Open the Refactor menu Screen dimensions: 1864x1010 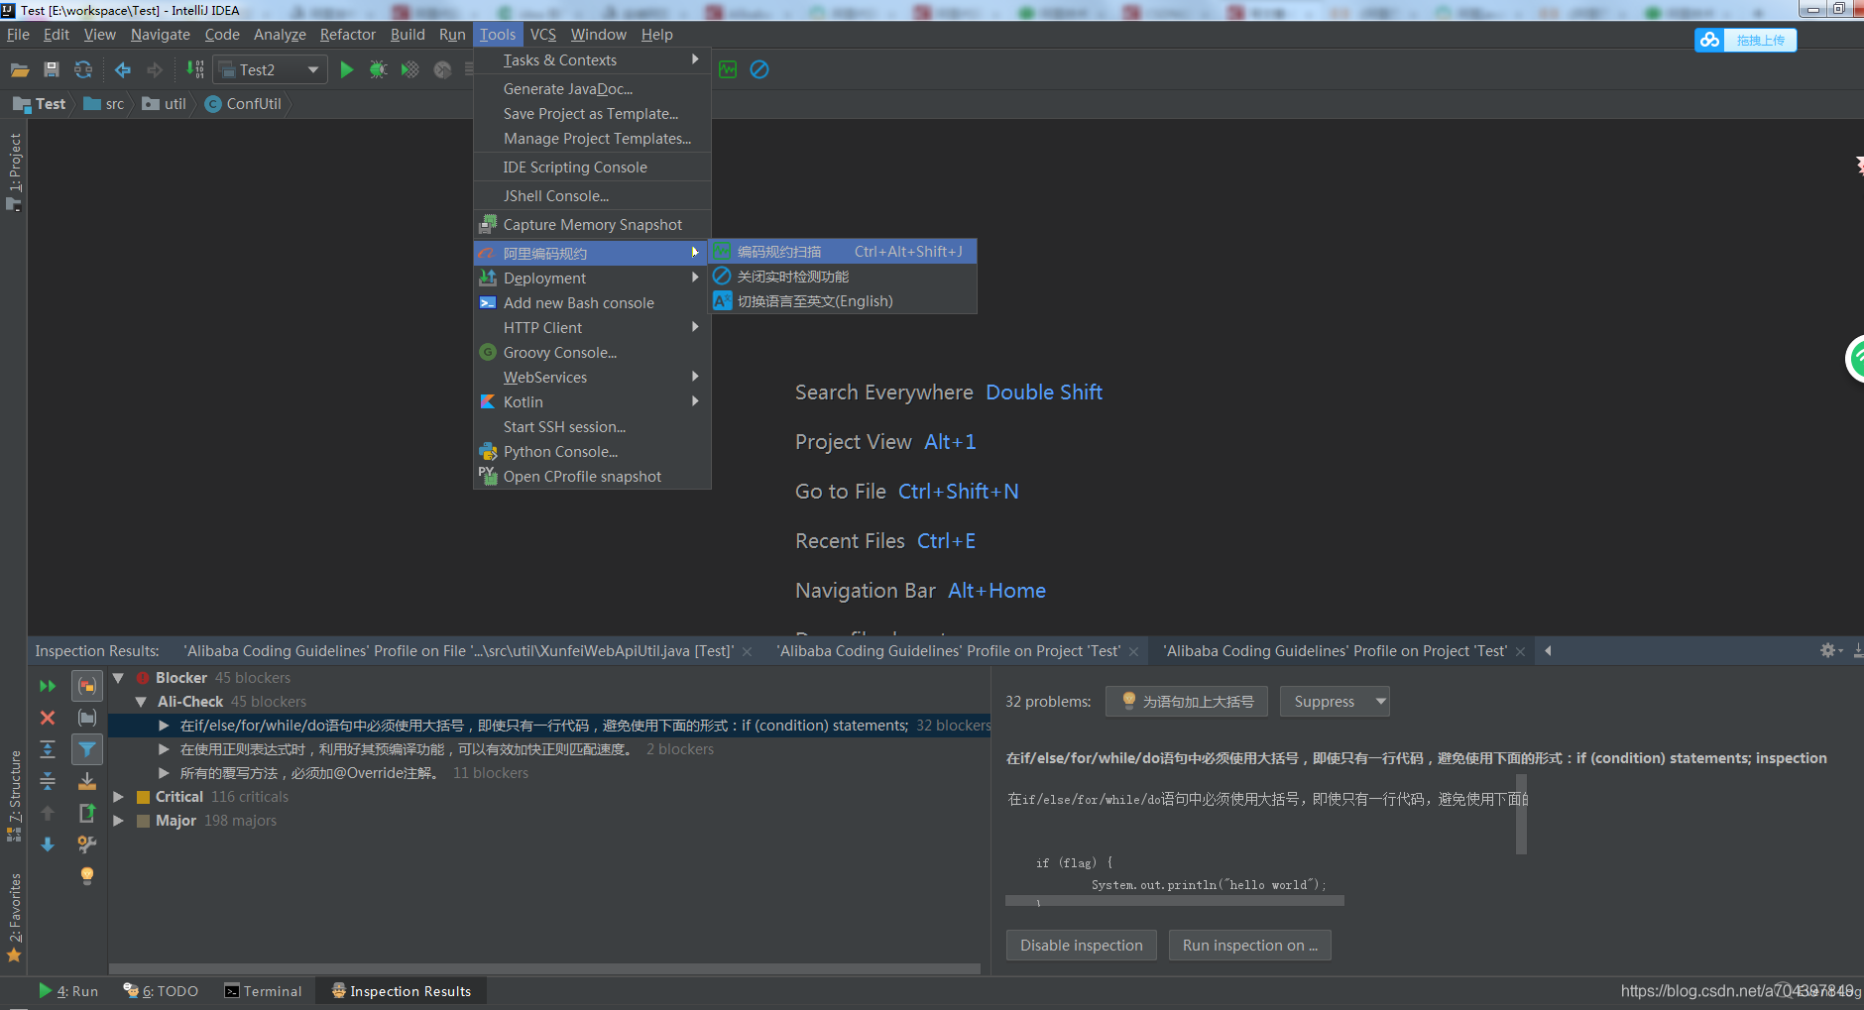click(x=347, y=35)
